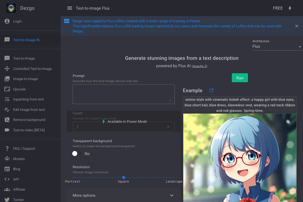The image size is (303, 202).
Task: Click the Models icon in sidebar
Action: coord(7,159)
